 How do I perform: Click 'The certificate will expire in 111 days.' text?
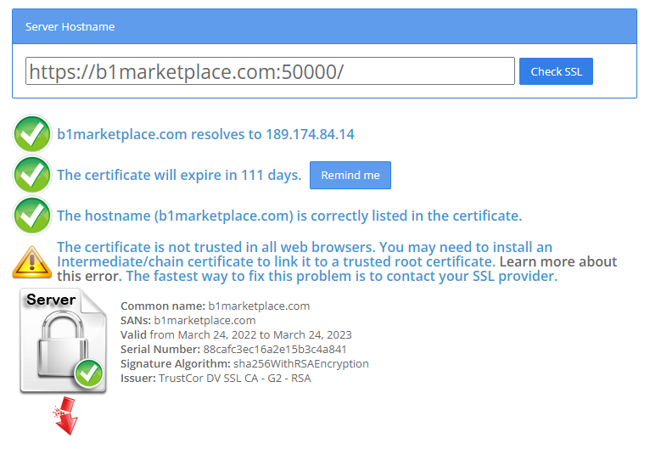tap(179, 175)
